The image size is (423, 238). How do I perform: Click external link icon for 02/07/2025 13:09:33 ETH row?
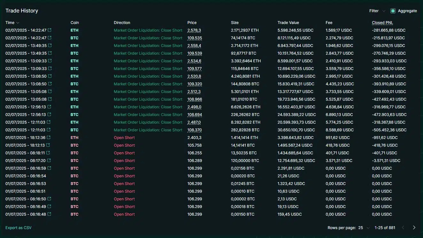50,61
